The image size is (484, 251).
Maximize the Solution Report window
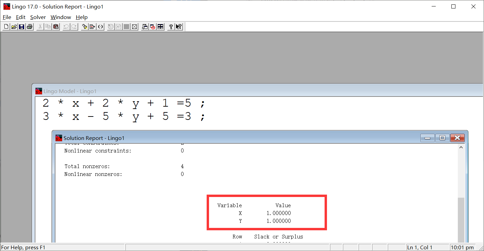pyautogui.click(x=442, y=138)
